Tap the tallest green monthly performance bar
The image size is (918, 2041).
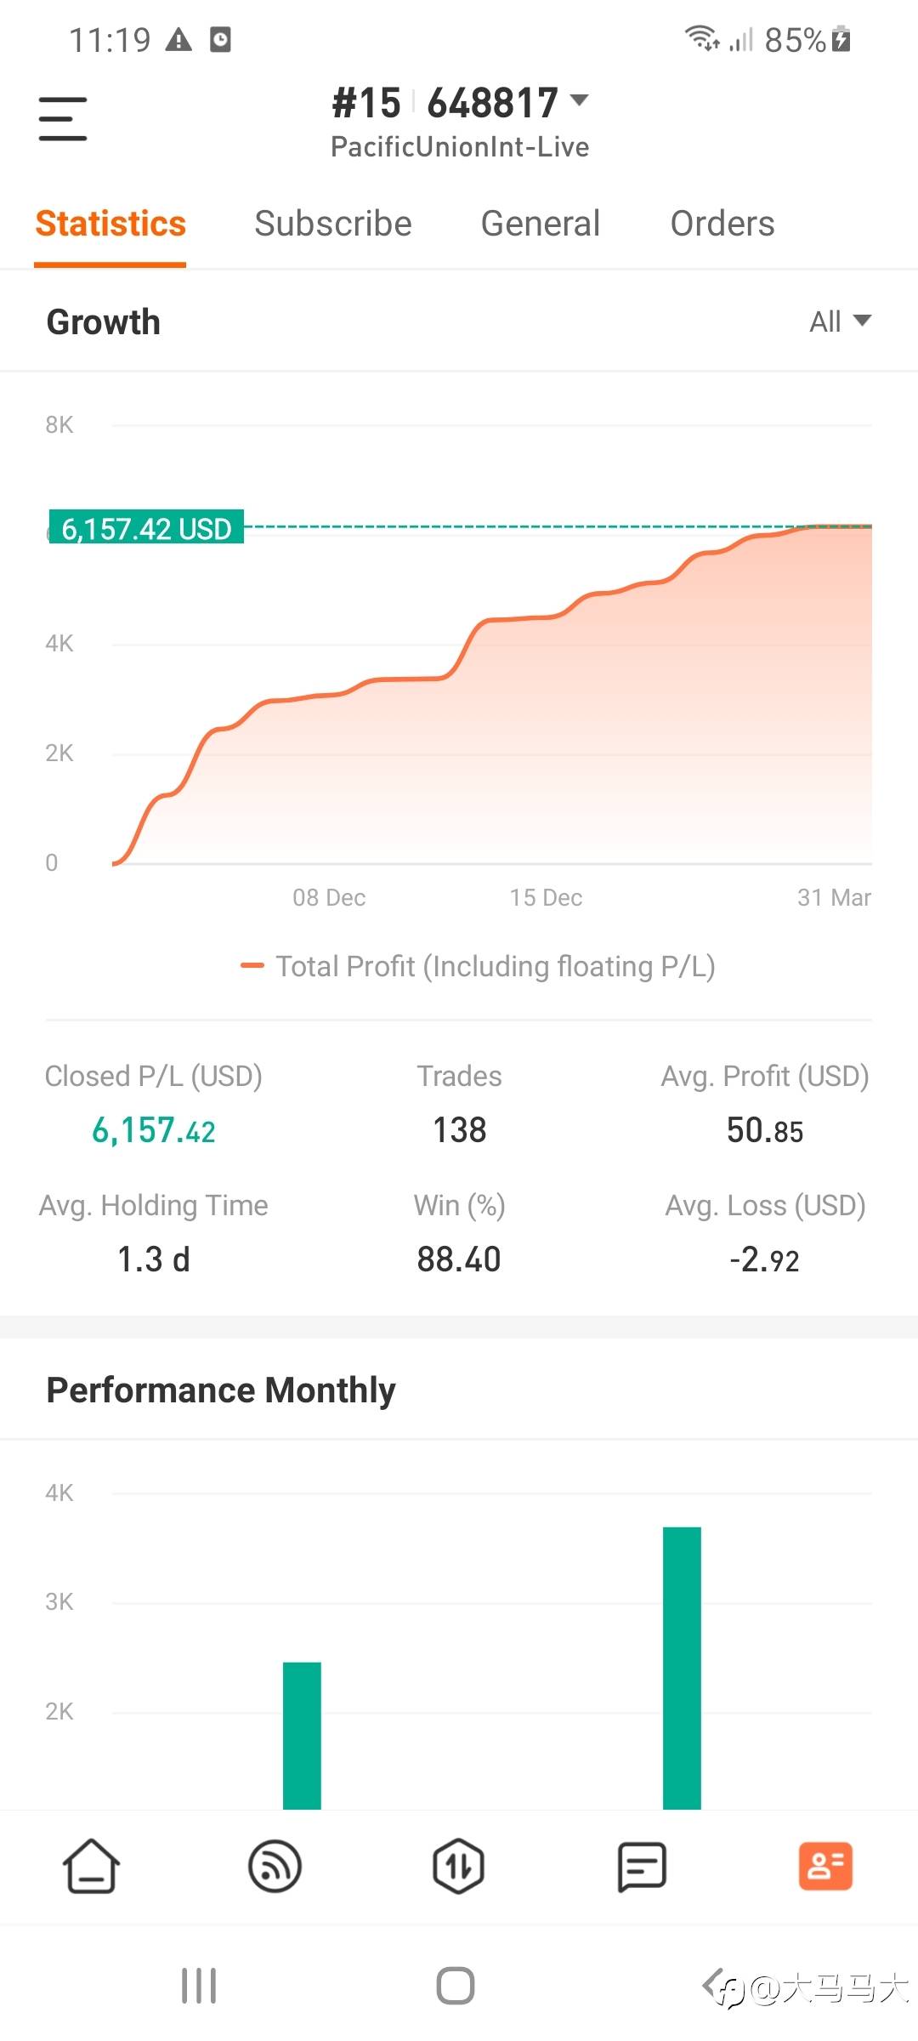coord(682,1667)
